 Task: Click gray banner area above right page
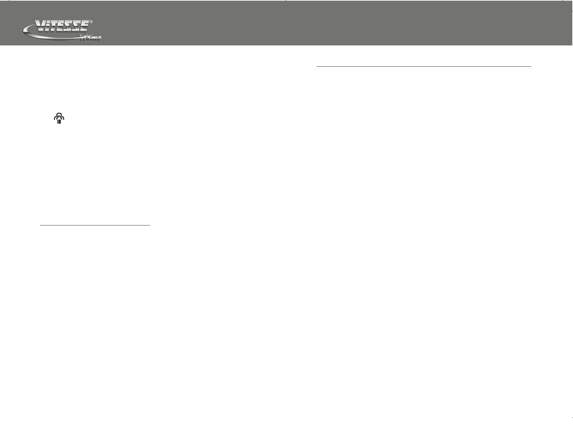[427, 23]
